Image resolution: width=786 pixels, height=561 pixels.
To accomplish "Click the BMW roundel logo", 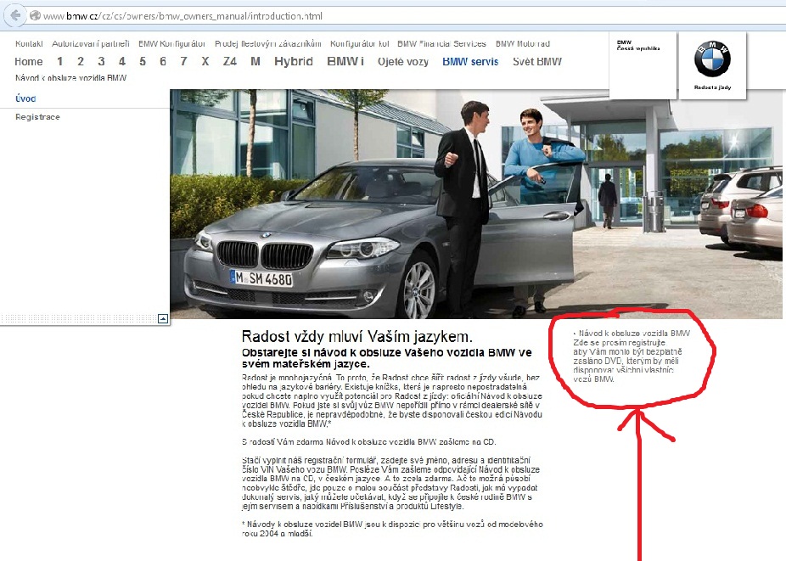I will [x=712, y=59].
